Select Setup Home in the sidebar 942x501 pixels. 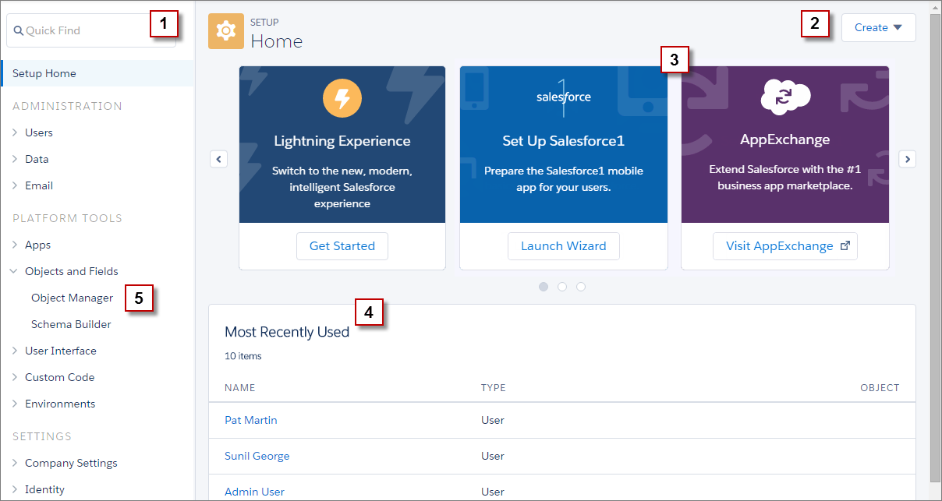point(97,73)
